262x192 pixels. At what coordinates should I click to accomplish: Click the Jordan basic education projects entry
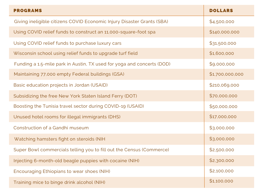coord(61,85)
